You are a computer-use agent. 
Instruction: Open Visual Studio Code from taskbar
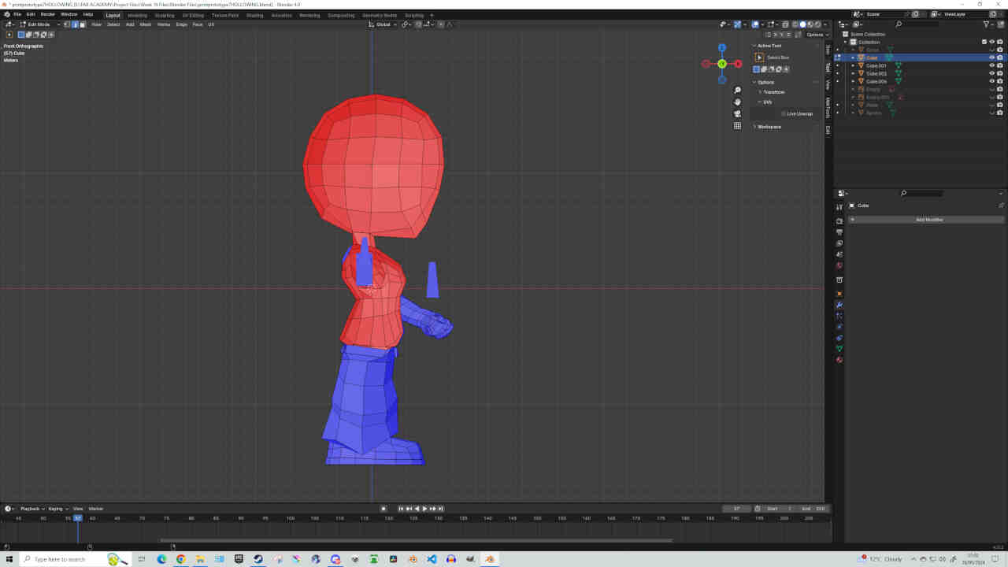pos(432,559)
